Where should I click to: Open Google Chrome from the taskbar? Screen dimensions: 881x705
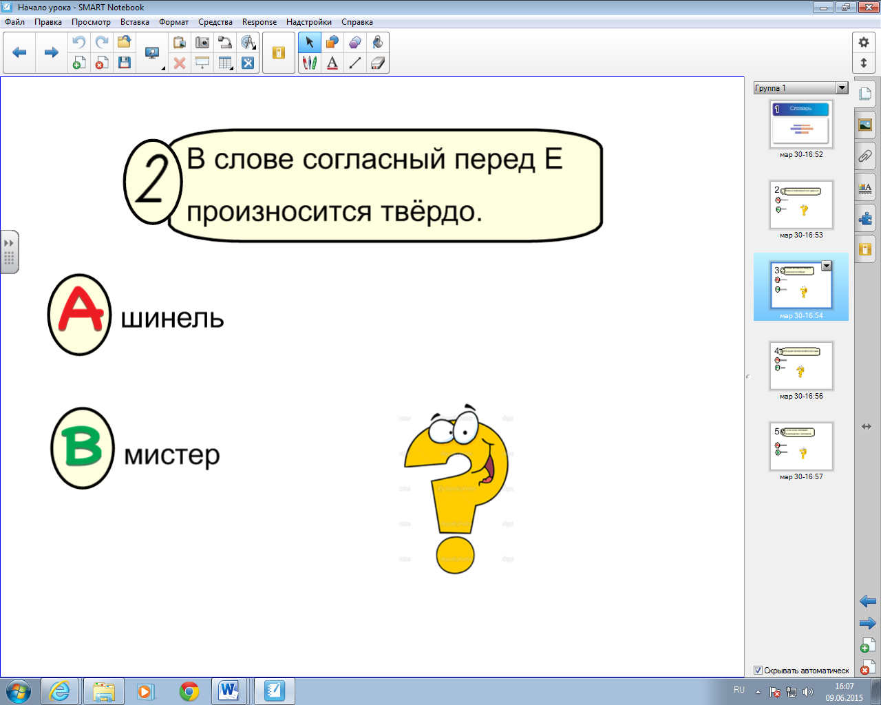pyautogui.click(x=189, y=691)
